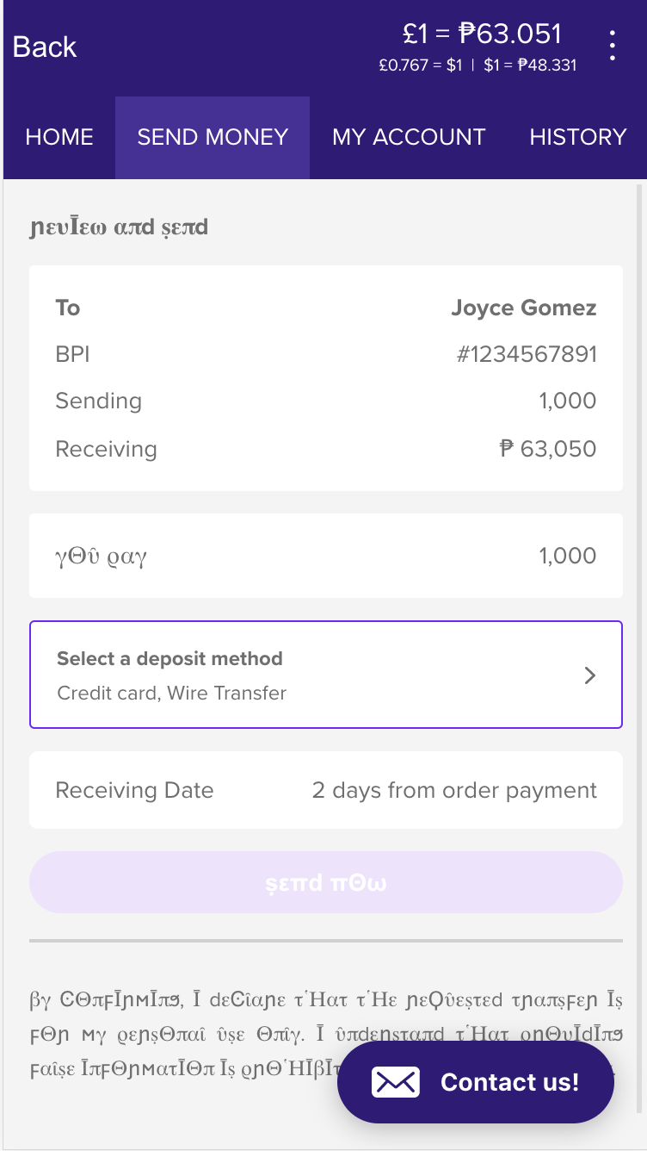Switch to MY ACCOUNT tab
This screenshot has height=1151, width=647.
(x=409, y=137)
